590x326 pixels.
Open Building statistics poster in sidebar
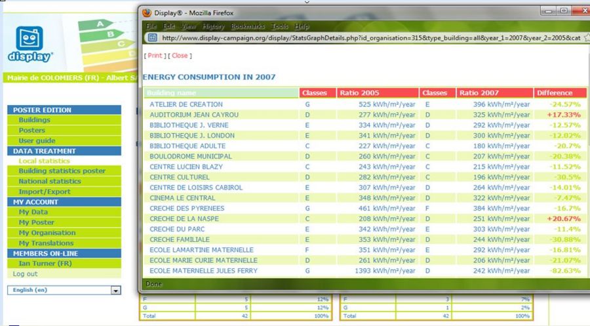62,171
